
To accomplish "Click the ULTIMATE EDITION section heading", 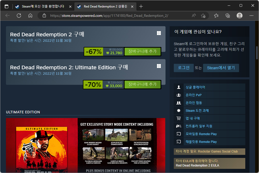I will point(23,112).
